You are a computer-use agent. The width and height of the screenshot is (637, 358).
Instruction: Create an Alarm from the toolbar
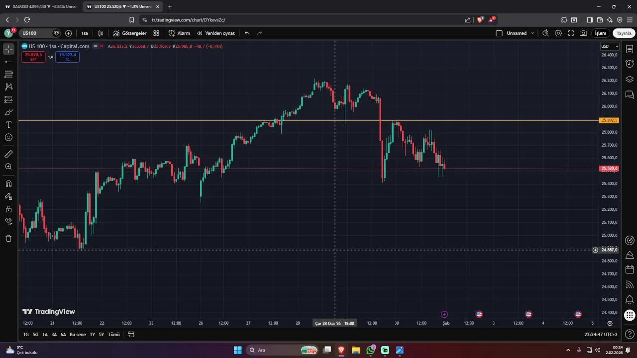pos(179,33)
